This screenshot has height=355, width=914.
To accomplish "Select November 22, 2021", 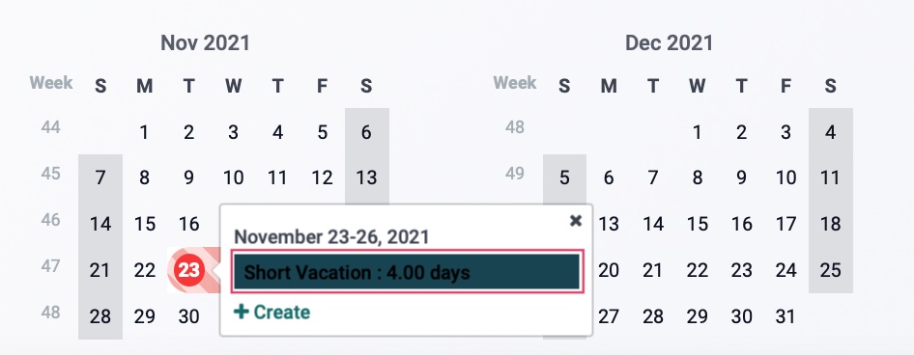I will [x=145, y=269].
